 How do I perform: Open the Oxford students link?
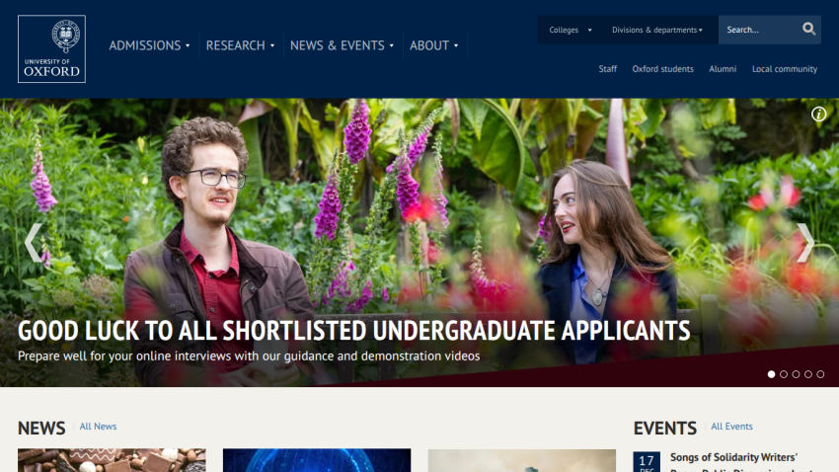click(x=662, y=69)
